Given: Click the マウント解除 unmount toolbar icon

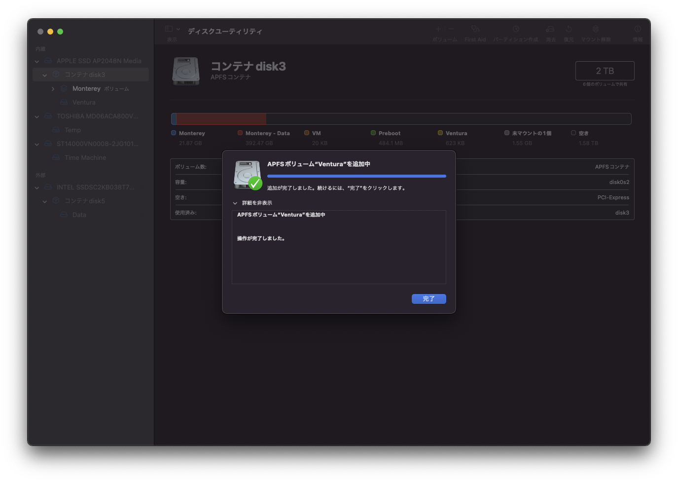Looking at the screenshot, I should click(x=596, y=29).
